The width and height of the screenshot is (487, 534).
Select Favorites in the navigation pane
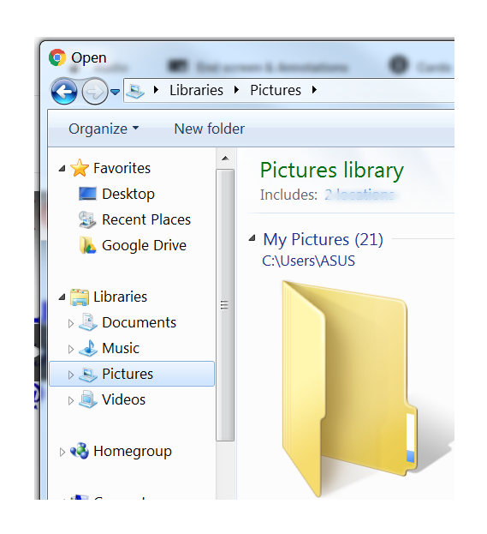coord(122,168)
